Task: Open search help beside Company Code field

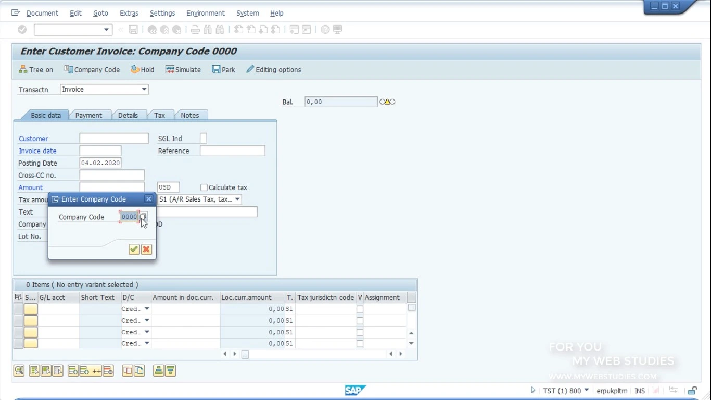Action: (144, 217)
